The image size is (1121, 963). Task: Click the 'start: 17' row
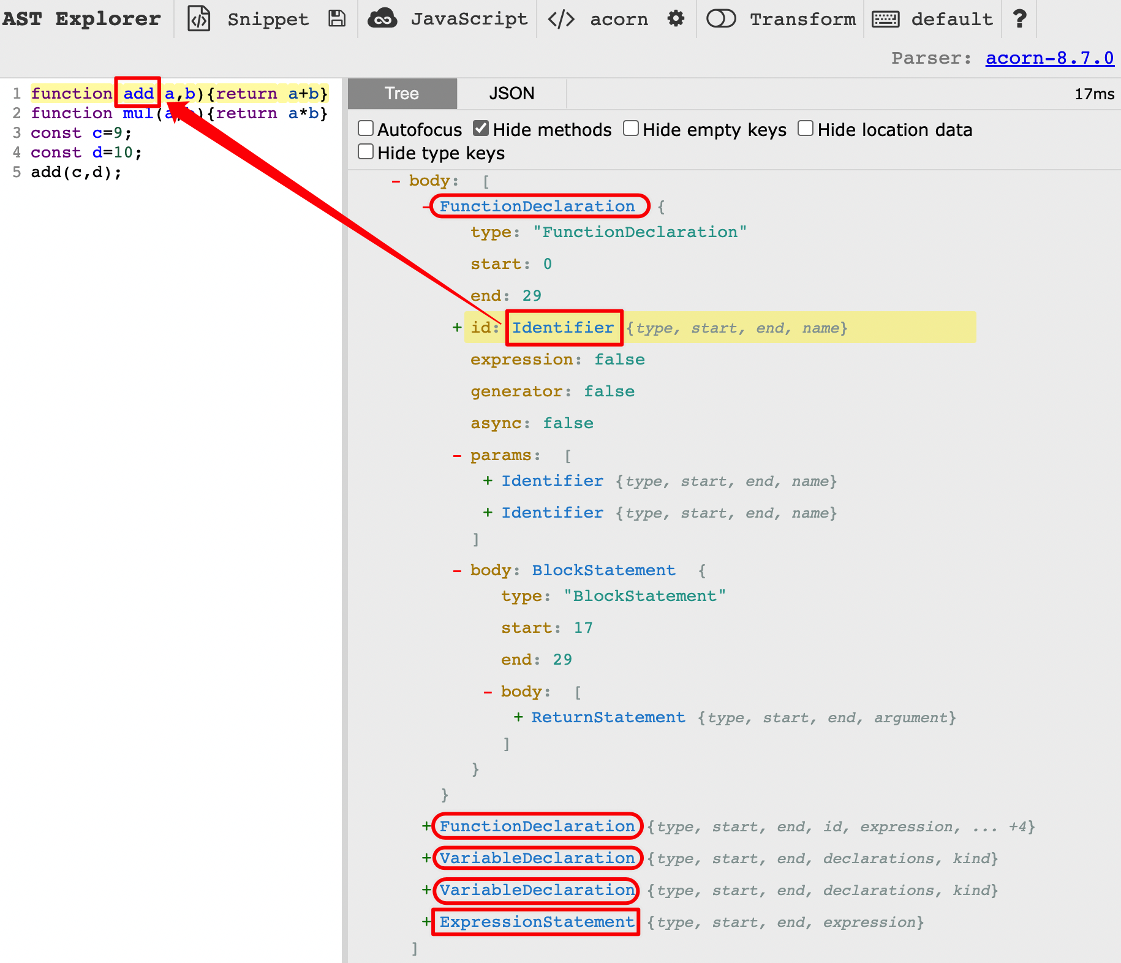547,628
